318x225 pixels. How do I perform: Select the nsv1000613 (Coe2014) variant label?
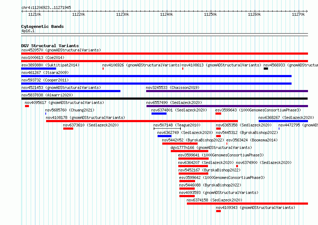pos(43,57)
